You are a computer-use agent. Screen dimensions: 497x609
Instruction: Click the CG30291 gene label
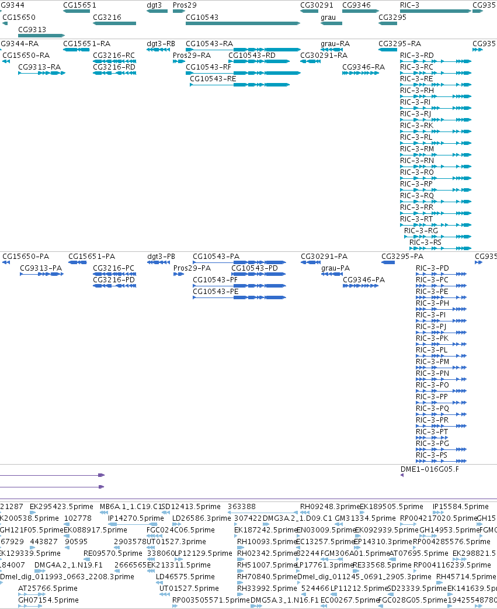317,5
